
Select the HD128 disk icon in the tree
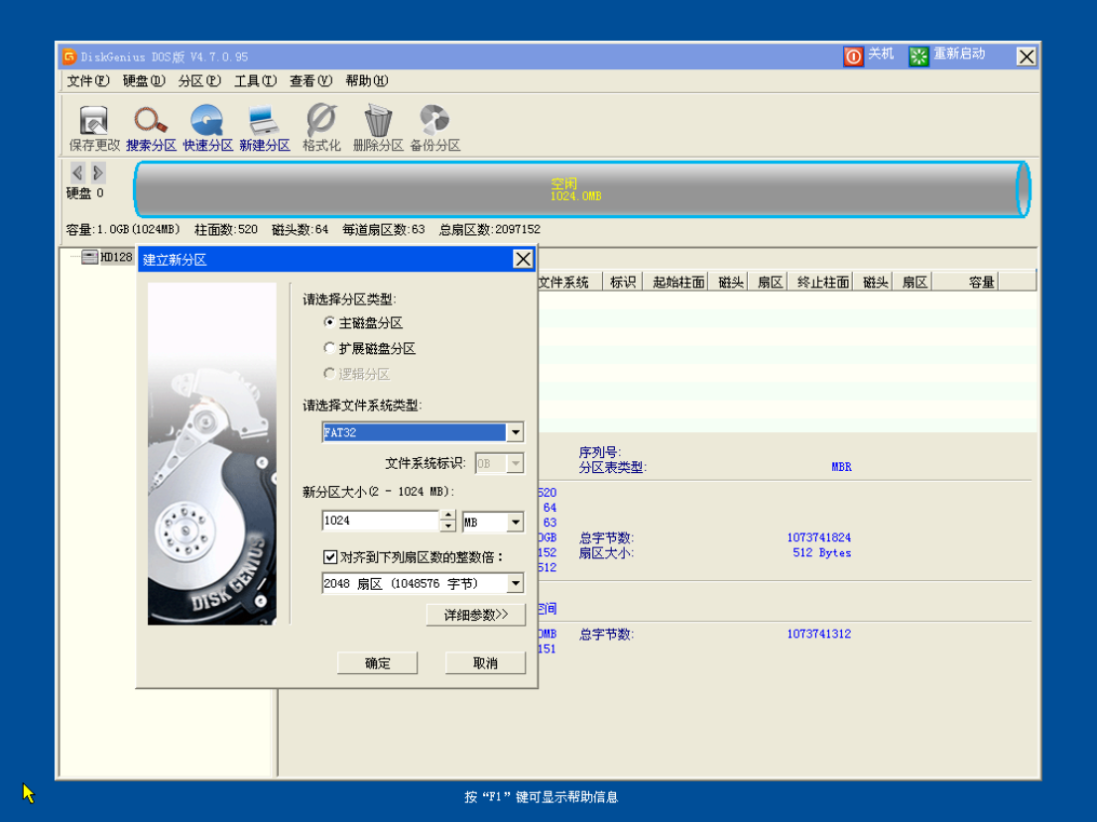(x=89, y=258)
